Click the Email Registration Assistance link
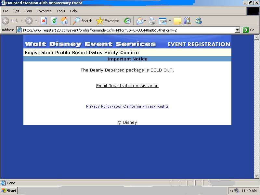The image size is (260, 195). click(127, 86)
